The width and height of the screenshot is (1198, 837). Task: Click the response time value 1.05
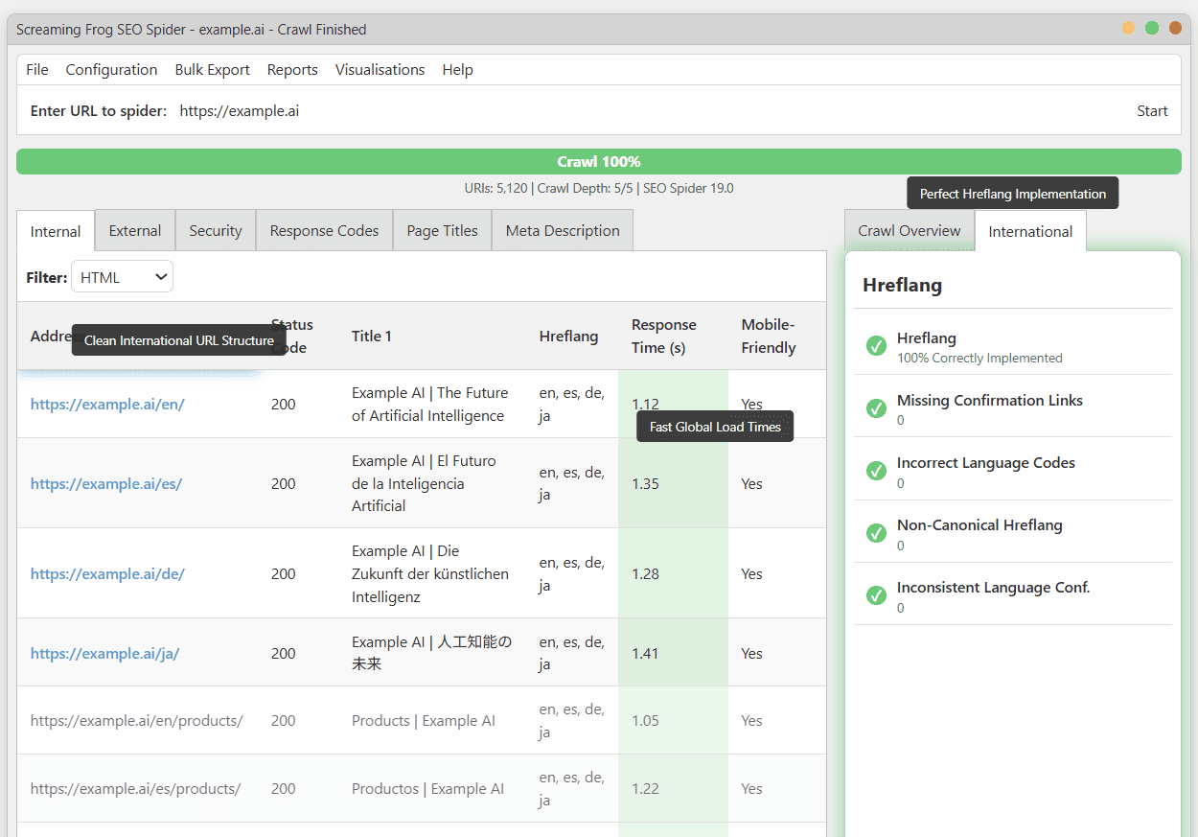(x=645, y=721)
